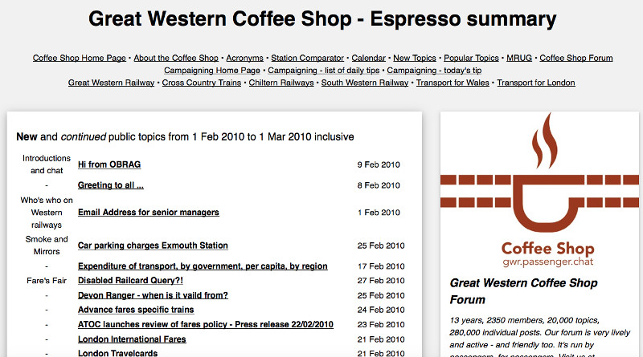
Task: Open 'Email Address for senior managers' topic
Action: pyautogui.click(x=148, y=213)
